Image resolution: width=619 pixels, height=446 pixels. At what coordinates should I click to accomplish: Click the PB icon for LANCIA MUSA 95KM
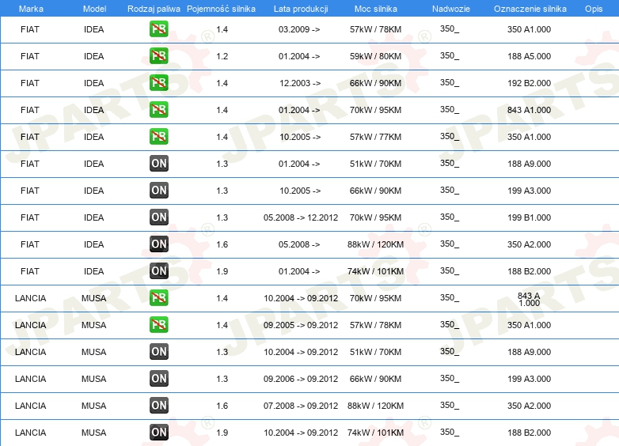tap(158, 297)
